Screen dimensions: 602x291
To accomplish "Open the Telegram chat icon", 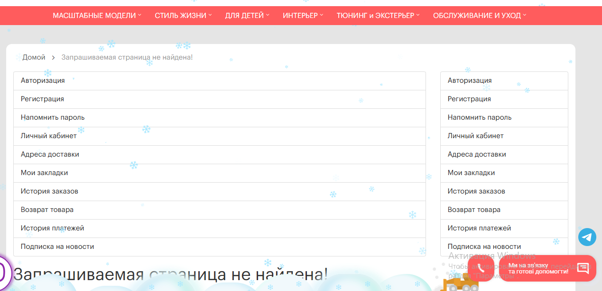I will [587, 237].
